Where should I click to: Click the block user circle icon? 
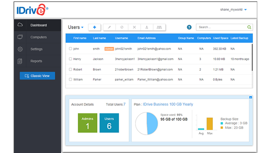click(122, 27)
